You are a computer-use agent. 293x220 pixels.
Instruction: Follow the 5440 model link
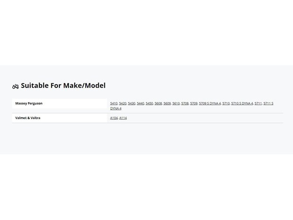pyautogui.click(x=140, y=104)
